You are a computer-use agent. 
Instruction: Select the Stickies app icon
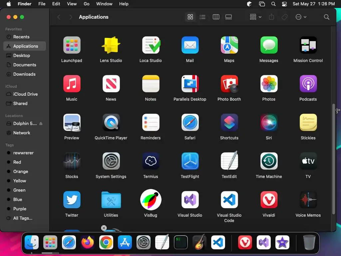tap(308, 122)
